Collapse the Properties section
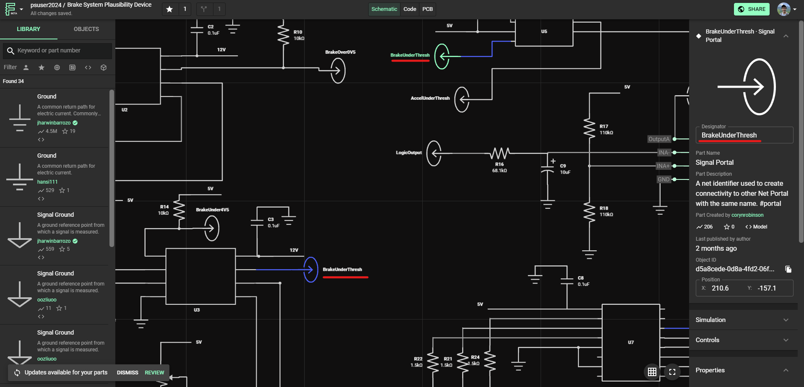804x387 pixels. pos(743,370)
